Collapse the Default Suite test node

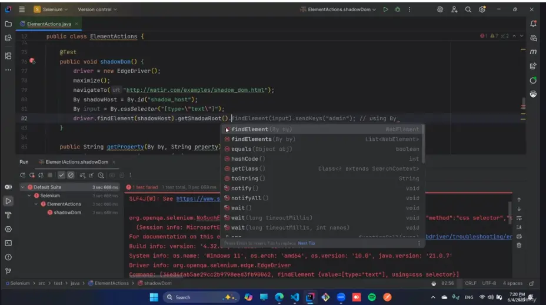click(x=22, y=187)
